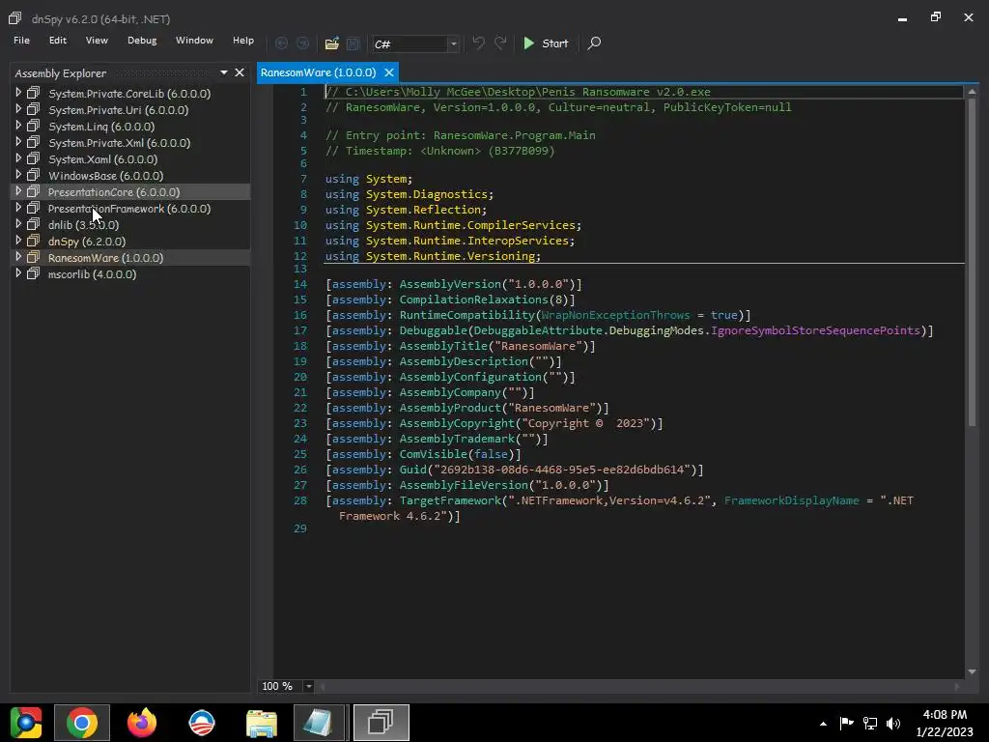Launch Firefox from the taskbar
This screenshot has height=742, width=989.
pyautogui.click(x=141, y=723)
